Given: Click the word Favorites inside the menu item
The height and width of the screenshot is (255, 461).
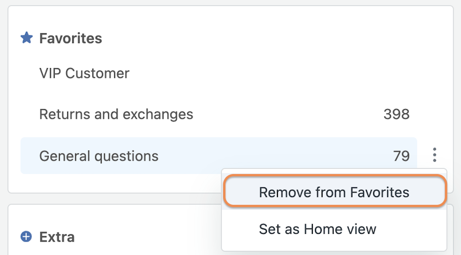Looking at the screenshot, I should click(380, 192).
